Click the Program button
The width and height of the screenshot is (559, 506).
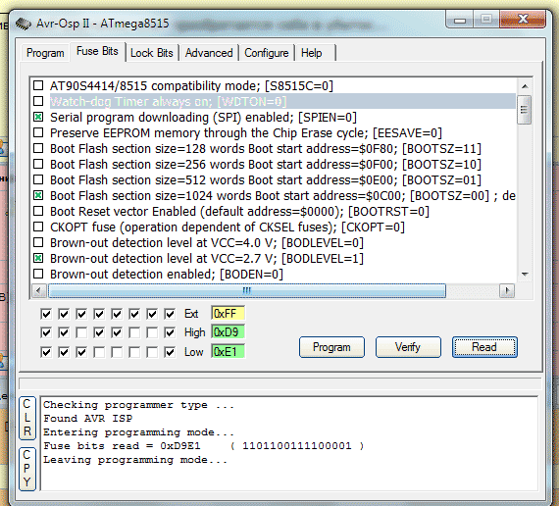coord(331,347)
